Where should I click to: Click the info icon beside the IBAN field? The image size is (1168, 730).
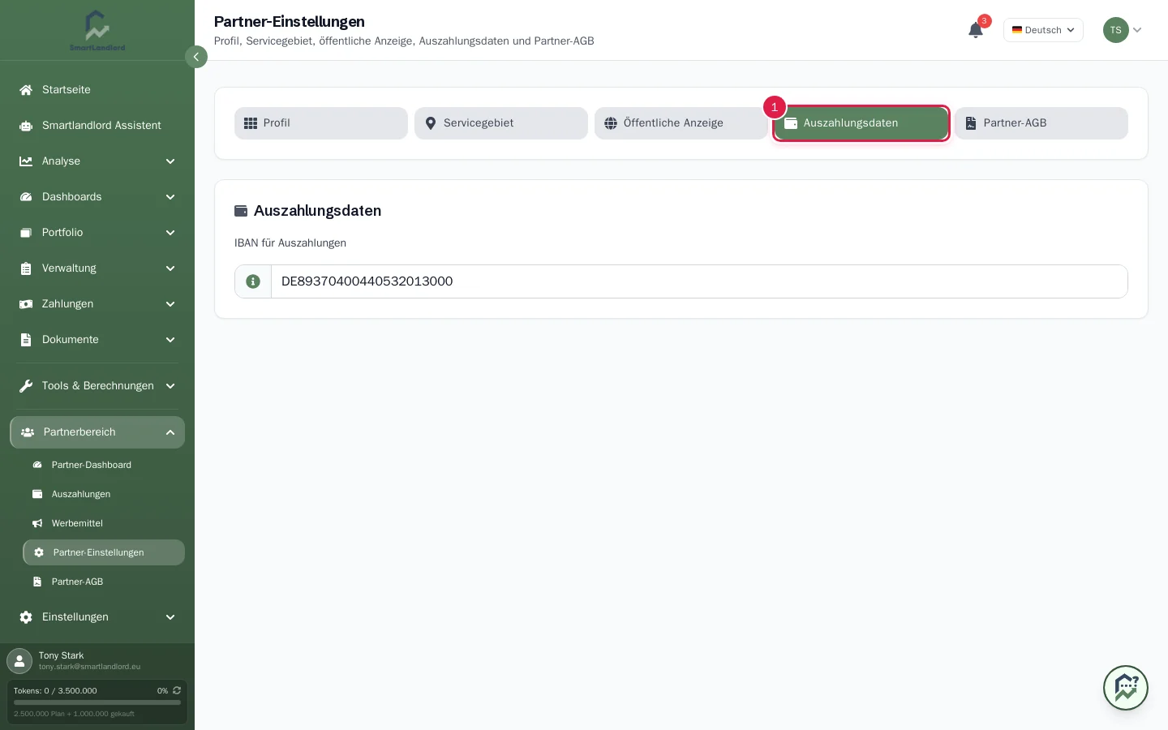[x=253, y=281]
